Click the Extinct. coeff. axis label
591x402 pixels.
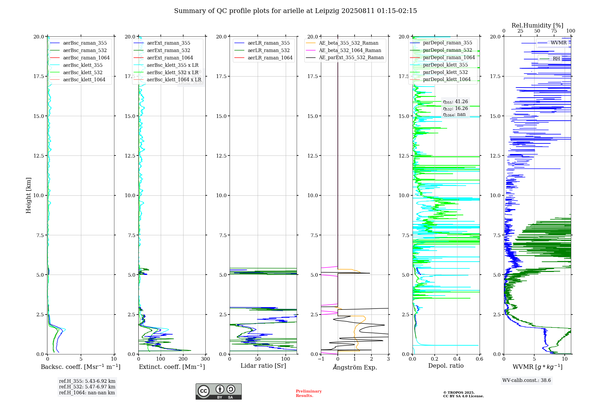coord(172,367)
